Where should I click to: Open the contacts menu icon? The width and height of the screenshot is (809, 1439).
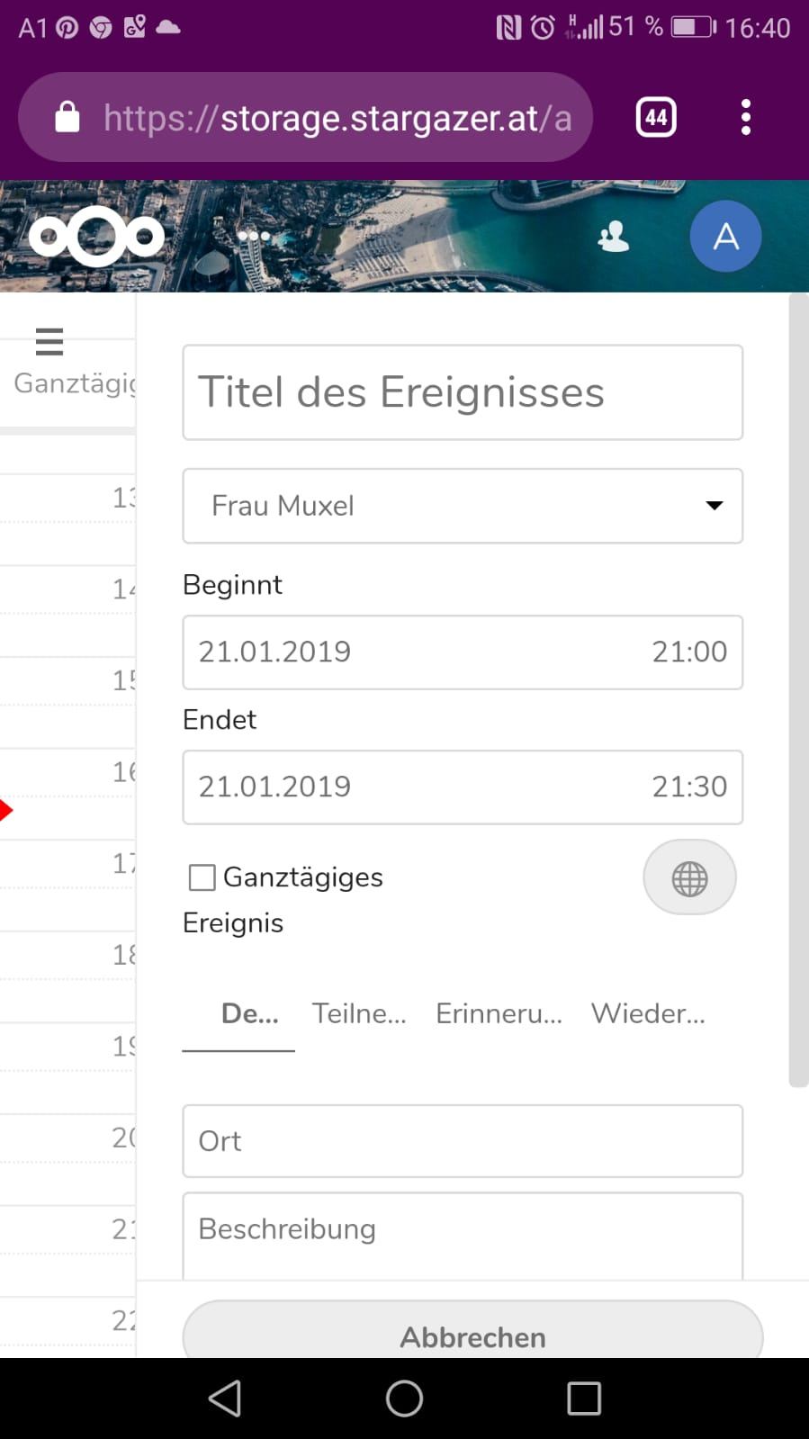[x=614, y=237]
